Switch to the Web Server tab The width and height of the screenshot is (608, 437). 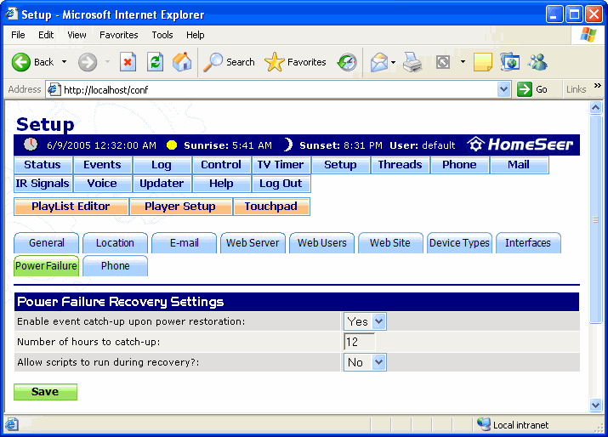(253, 243)
